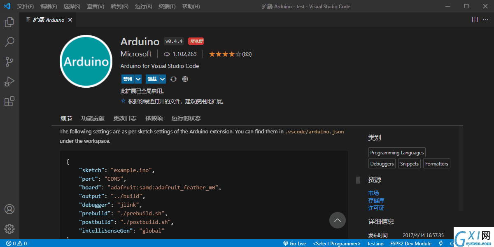Open the Explorer view in activity bar
This screenshot has height=247, width=494.
point(9,22)
